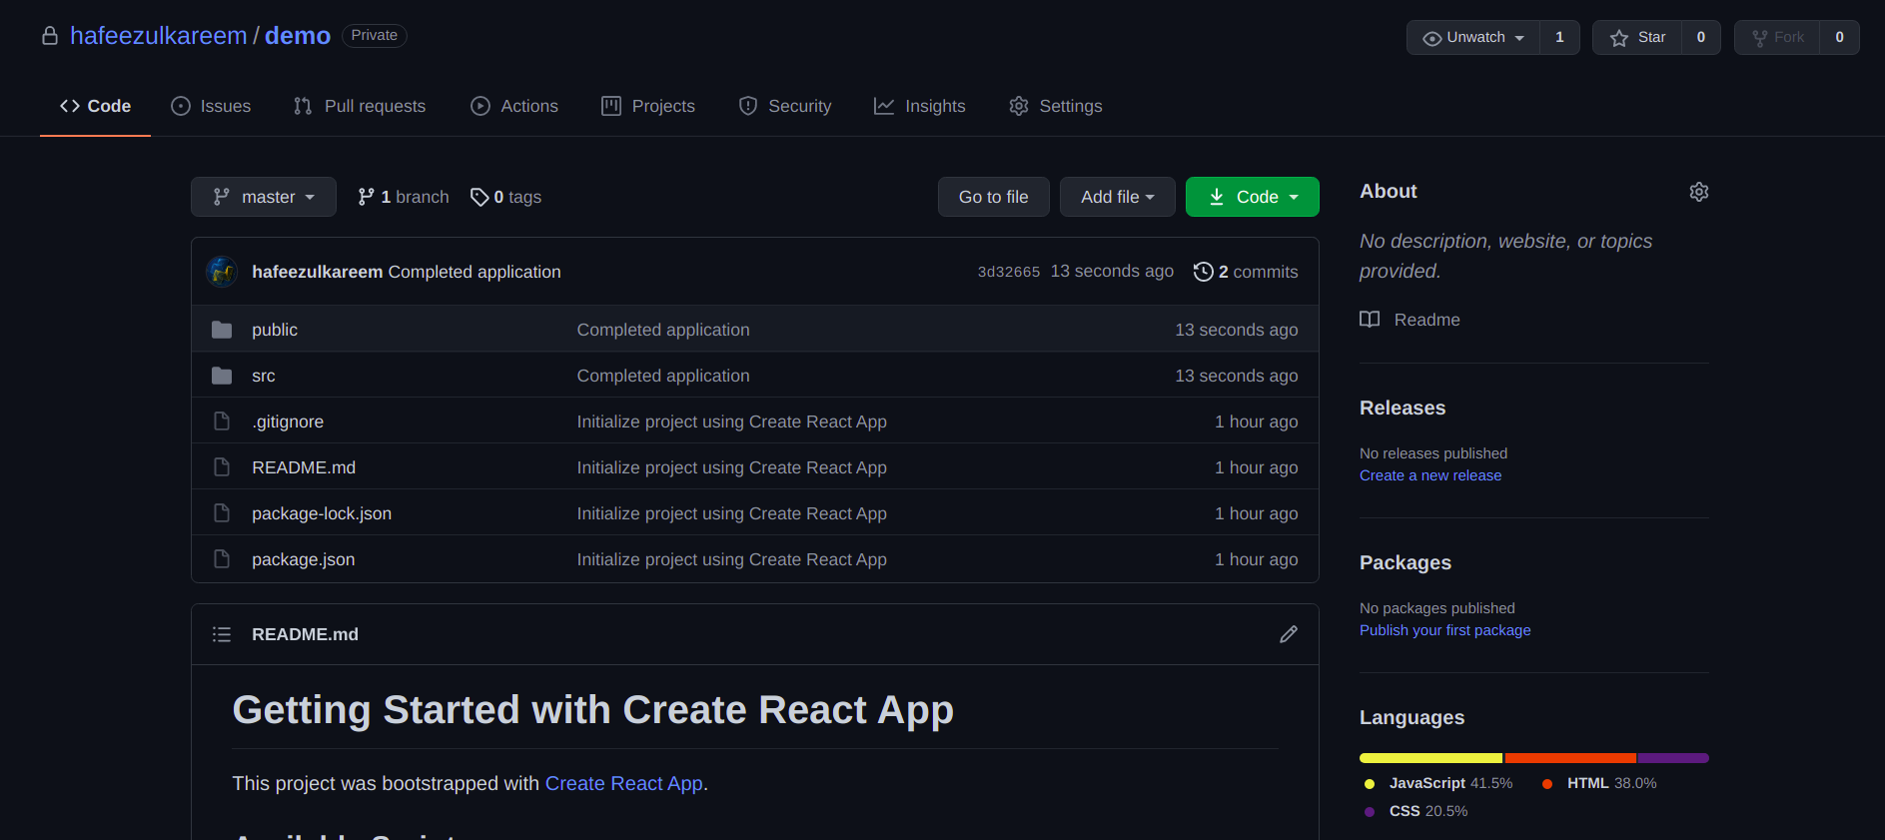
Task: Open the Security tab
Action: click(785, 106)
